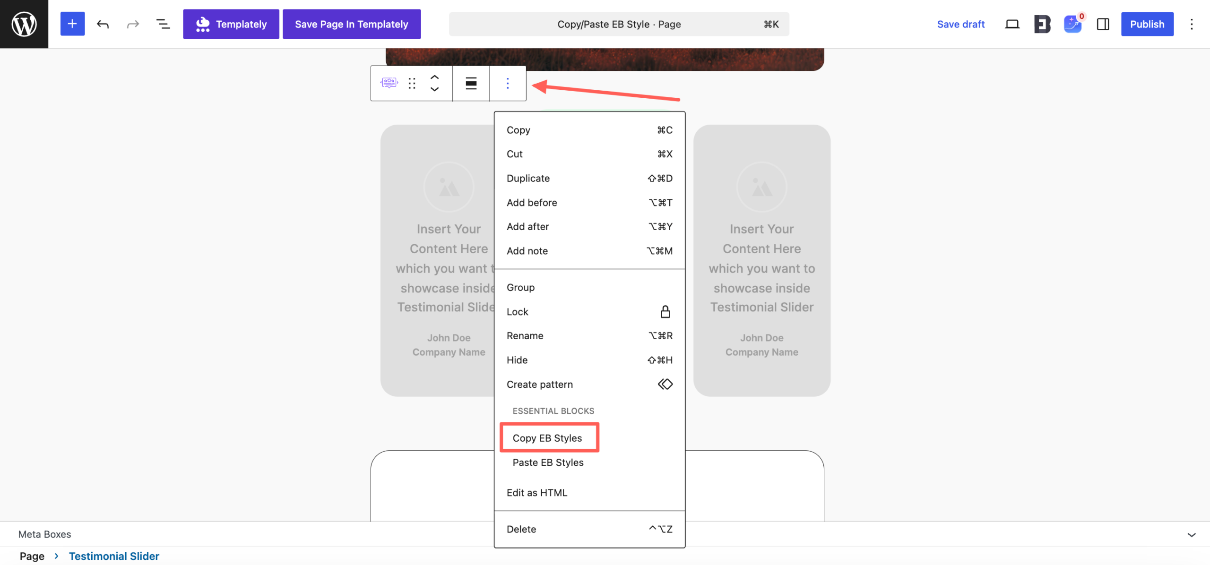Click the right card's John Doe name
1210x565 pixels.
point(761,338)
